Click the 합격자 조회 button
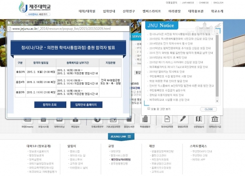Viewport: 245px width, 176px height. click(50, 105)
